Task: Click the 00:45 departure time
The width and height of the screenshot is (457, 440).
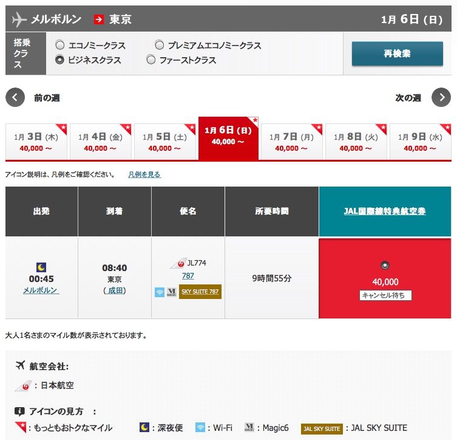Action: pyautogui.click(x=41, y=279)
